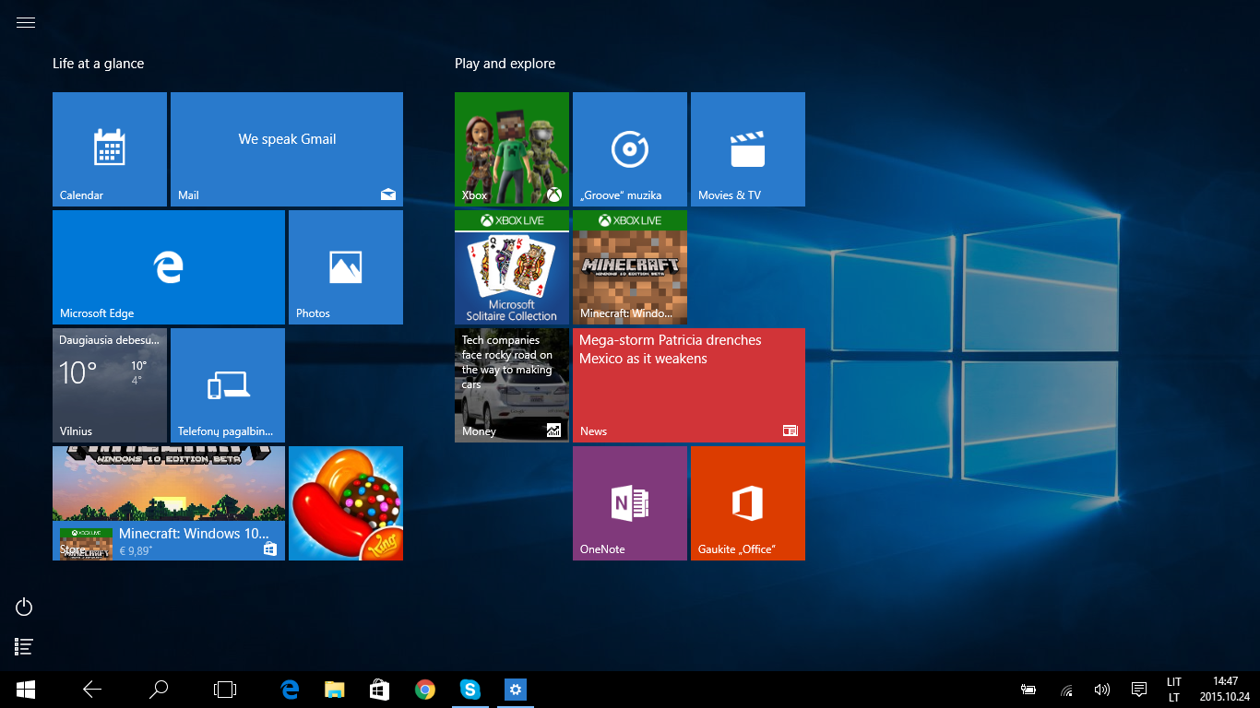Open the hamburger menu

[26, 23]
